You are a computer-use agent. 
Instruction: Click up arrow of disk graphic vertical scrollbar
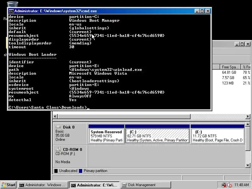click(248, 124)
